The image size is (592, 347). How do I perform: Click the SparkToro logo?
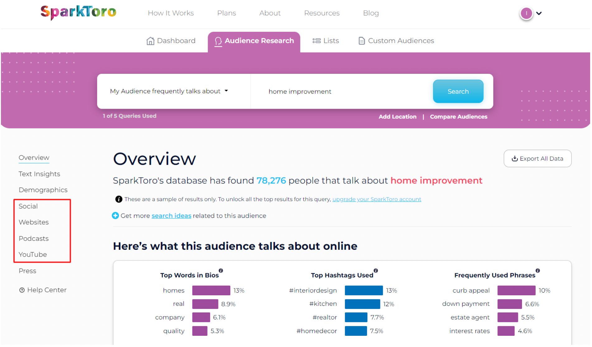click(78, 12)
